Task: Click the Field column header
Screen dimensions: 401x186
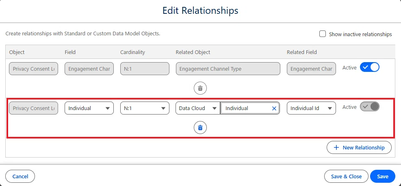Action: (x=70, y=52)
